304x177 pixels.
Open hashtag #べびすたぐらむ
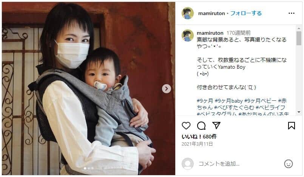[x=234, y=108]
